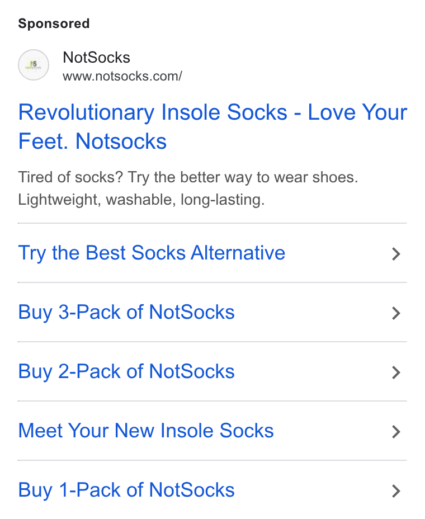Viewport: 425px width, 519px height.
Task: Click the Insole Socks words in the headline
Action: click(224, 112)
